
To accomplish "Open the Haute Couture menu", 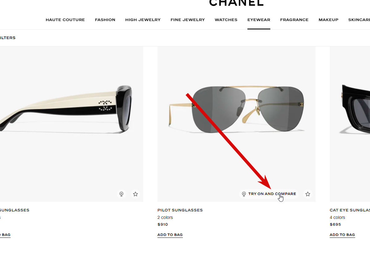I will (65, 20).
